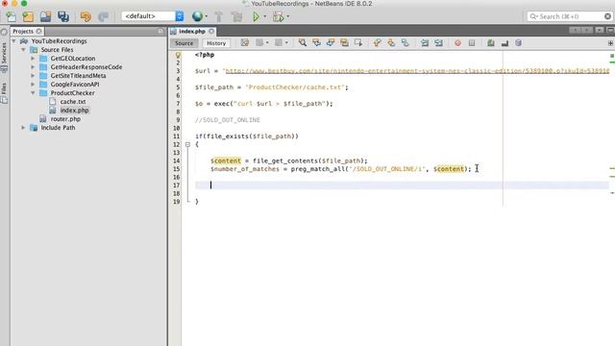Click the Shift Line Left icon
This screenshot has height=346, width=615.
coord(425,42)
